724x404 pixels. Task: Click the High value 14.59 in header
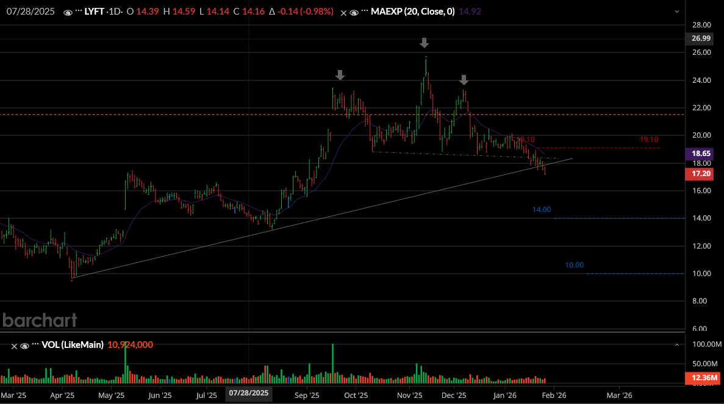184,12
